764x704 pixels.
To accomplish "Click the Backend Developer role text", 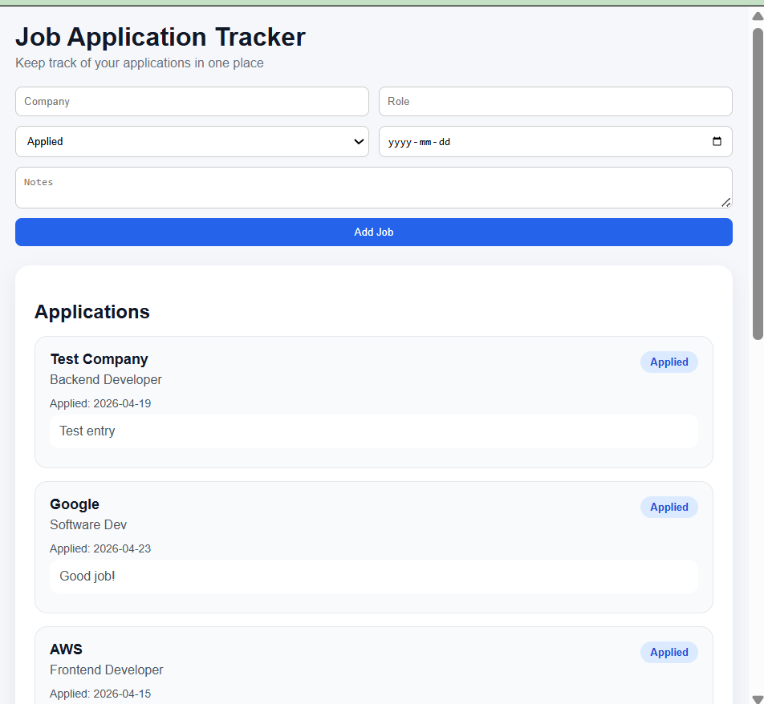I will click(x=106, y=380).
